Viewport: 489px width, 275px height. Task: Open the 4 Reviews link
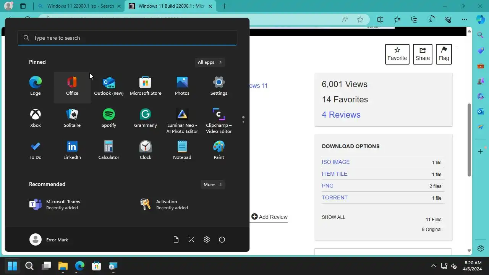tap(341, 115)
